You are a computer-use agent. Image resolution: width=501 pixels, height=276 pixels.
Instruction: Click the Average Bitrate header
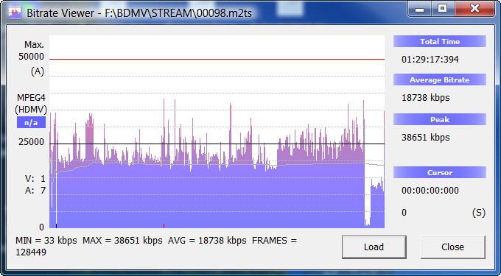[440, 79]
